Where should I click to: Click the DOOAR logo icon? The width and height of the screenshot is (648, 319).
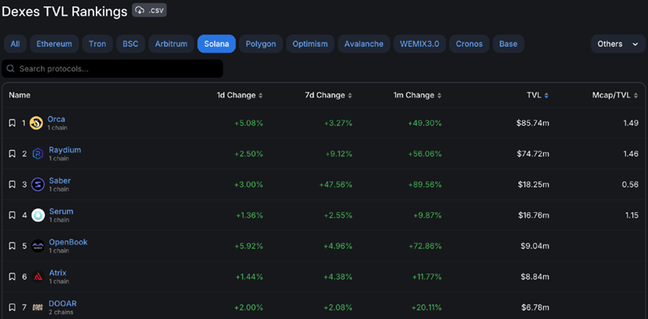coord(38,307)
